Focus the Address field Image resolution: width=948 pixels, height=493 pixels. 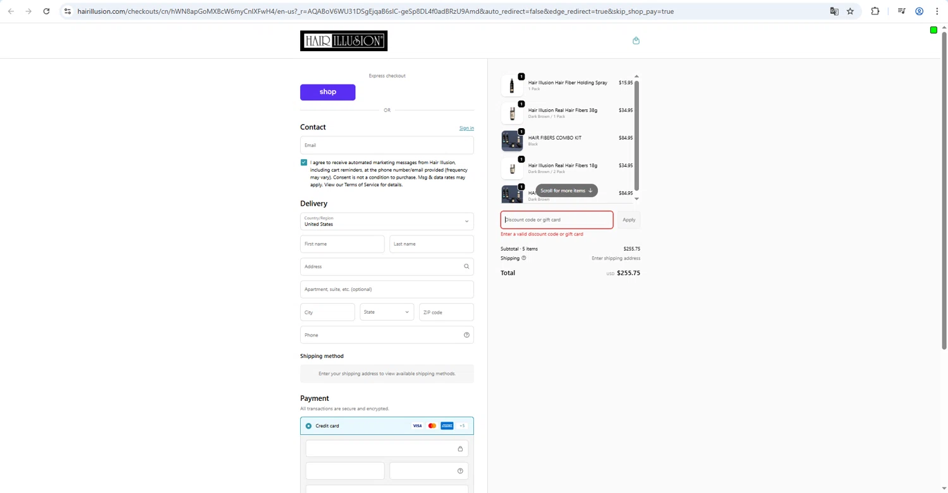click(x=387, y=266)
